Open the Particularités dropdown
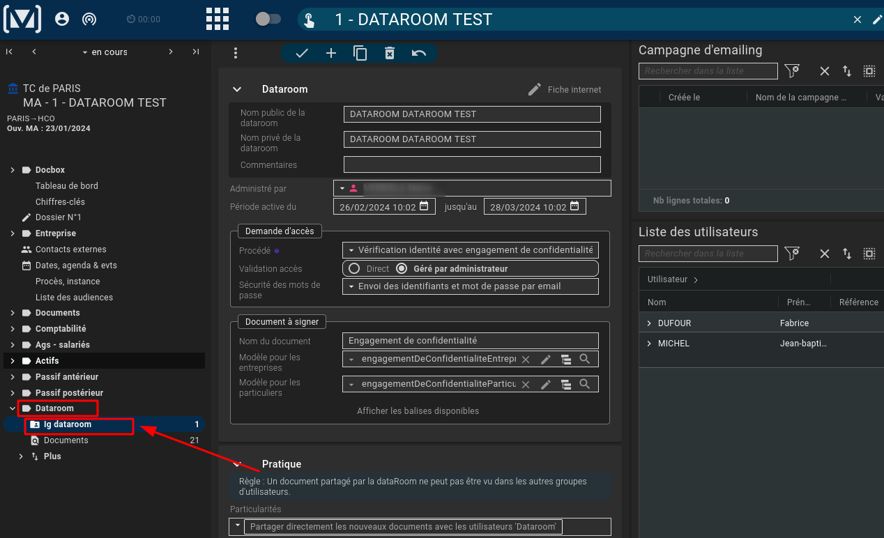This screenshot has width=884, height=538. pyautogui.click(x=238, y=525)
